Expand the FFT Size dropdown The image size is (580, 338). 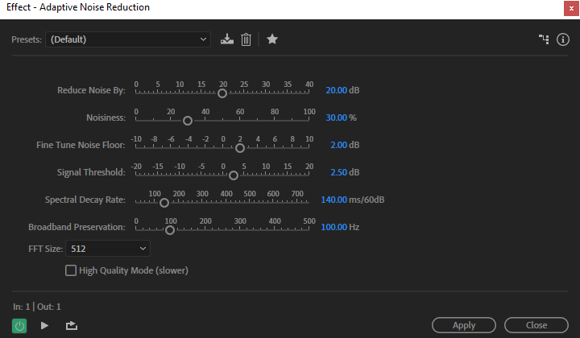point(107,249)
